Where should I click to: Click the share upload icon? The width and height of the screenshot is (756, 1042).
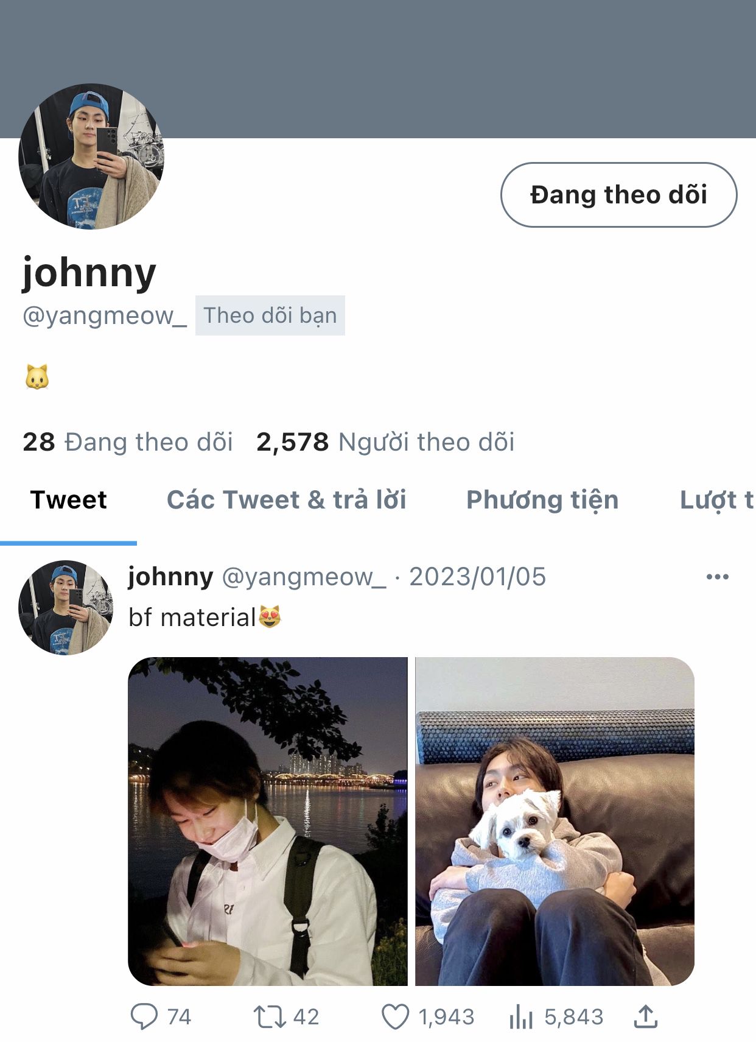pos(646,1016)
